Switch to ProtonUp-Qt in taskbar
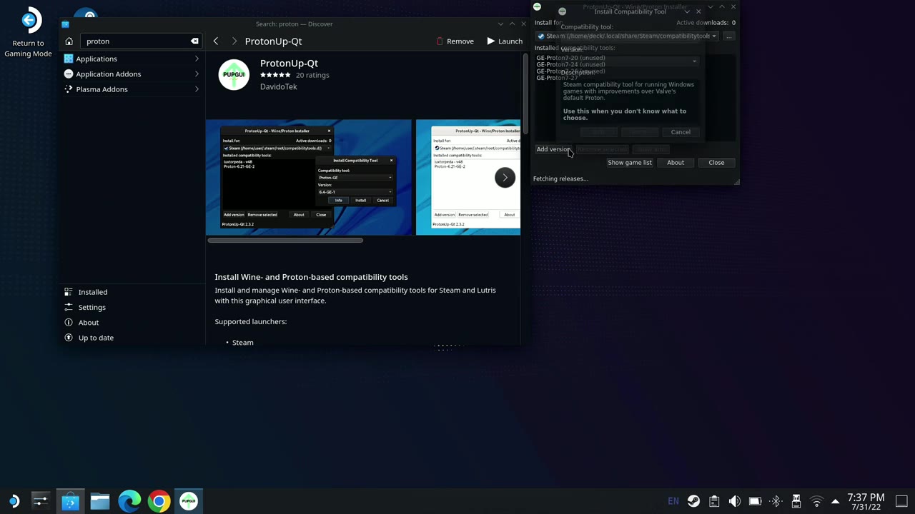 [189, 501]
